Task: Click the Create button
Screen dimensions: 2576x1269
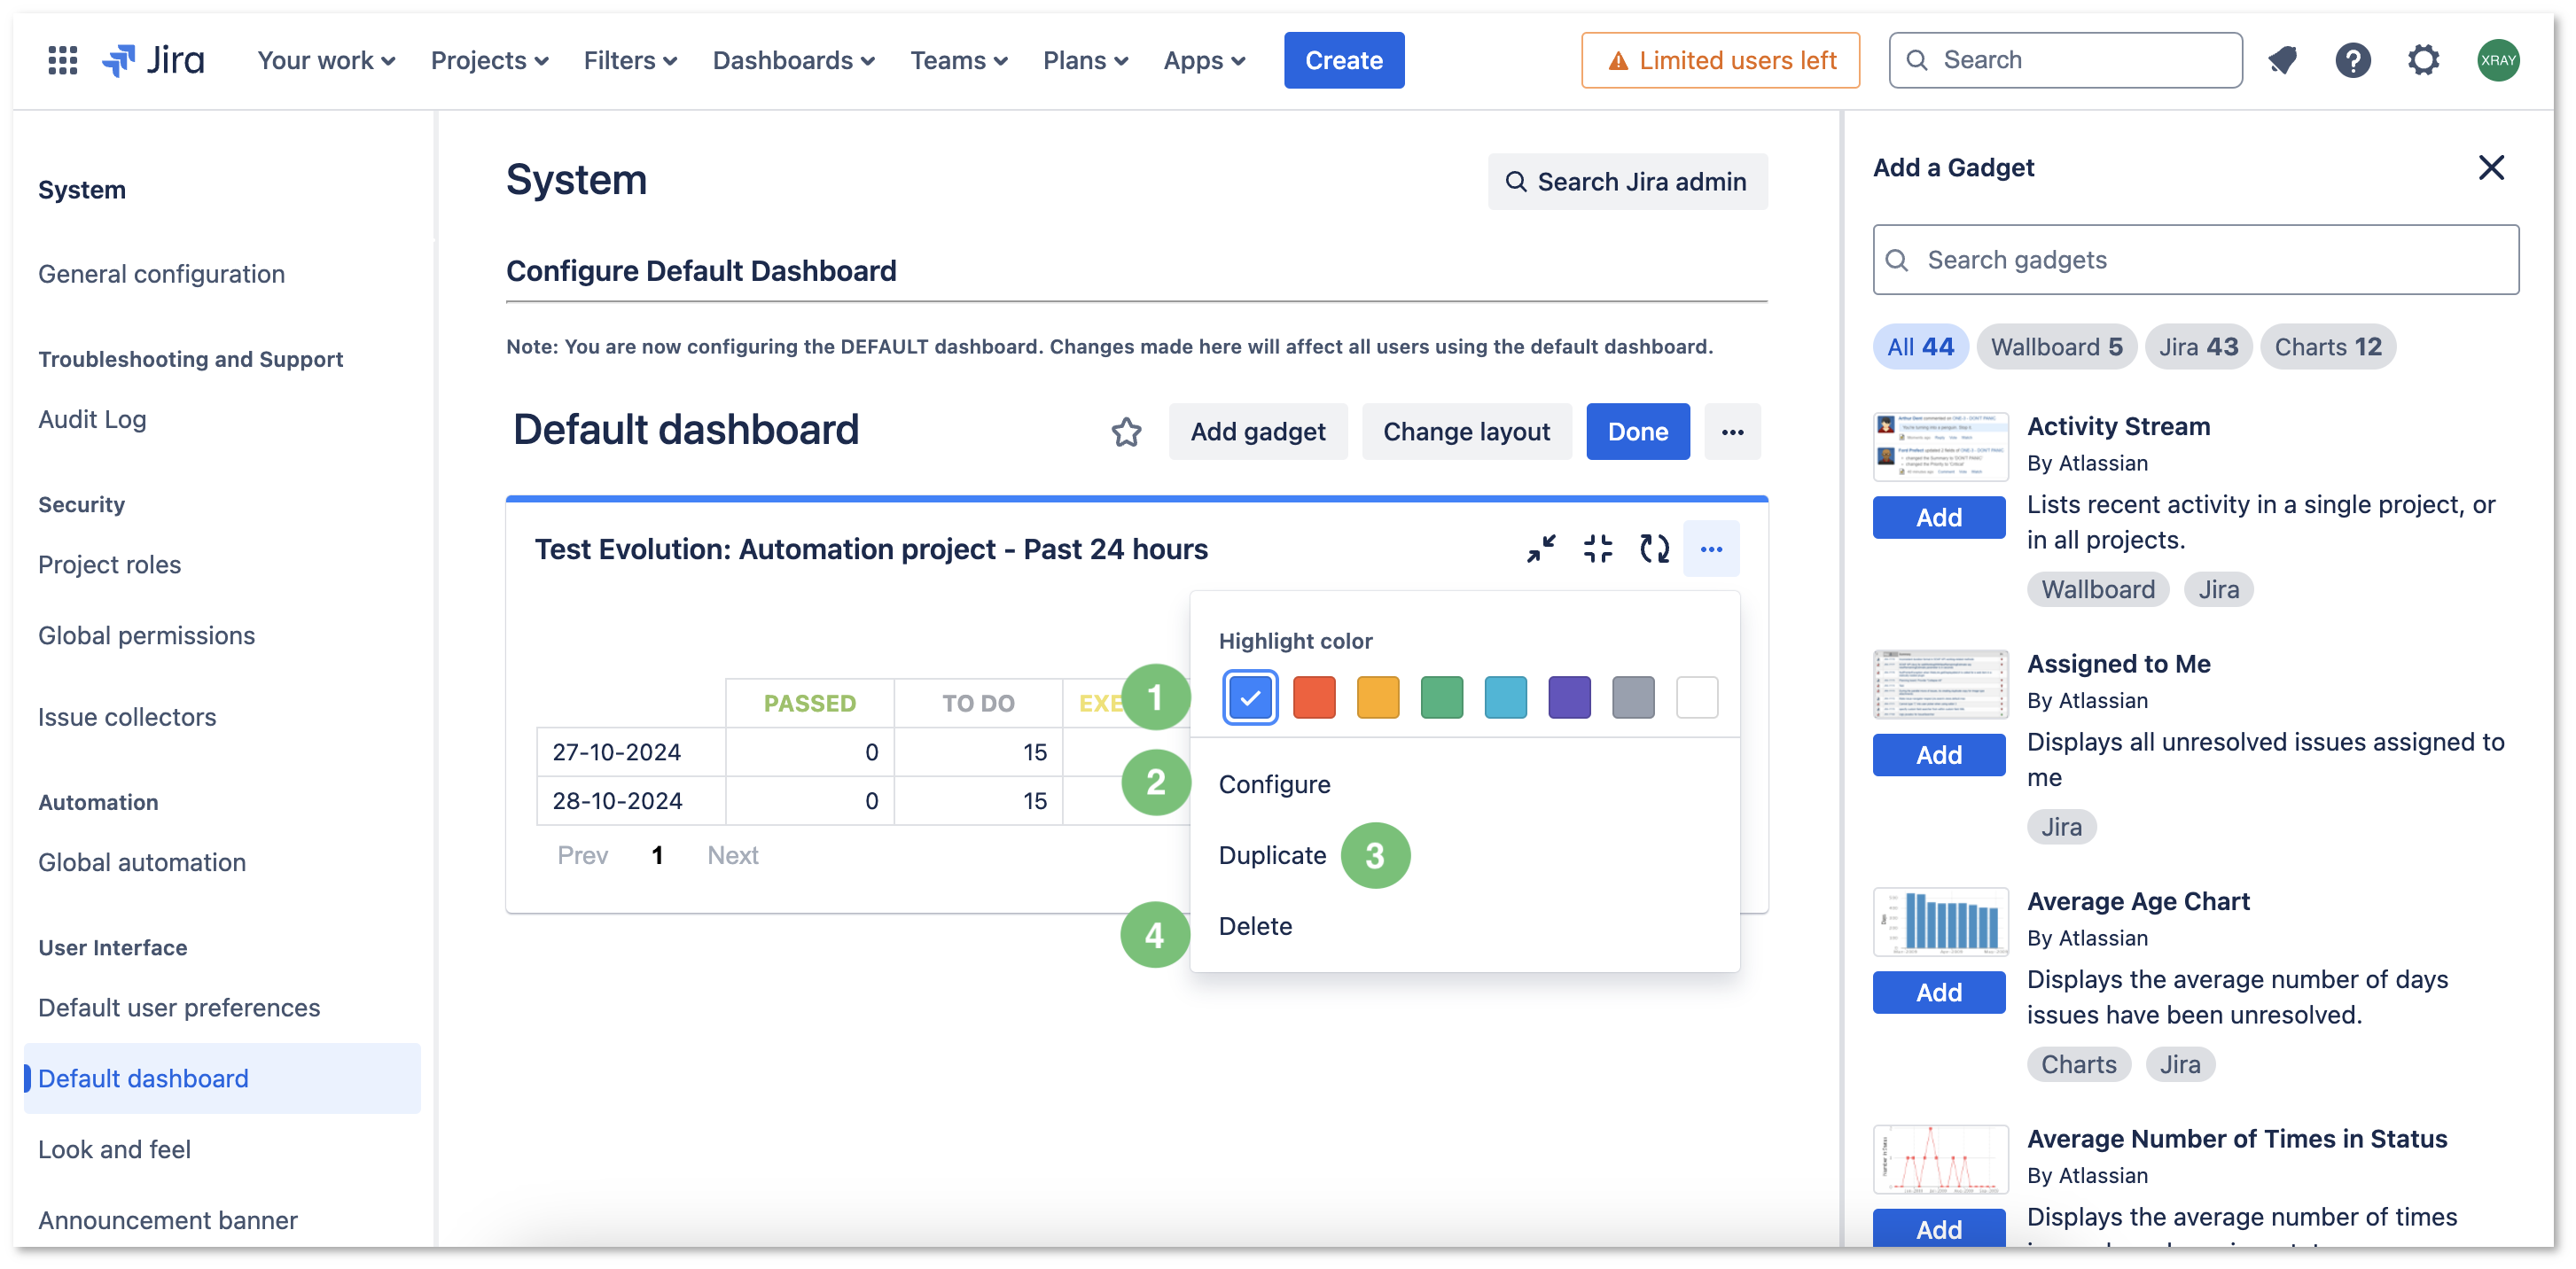Action: pos(1343,60)
